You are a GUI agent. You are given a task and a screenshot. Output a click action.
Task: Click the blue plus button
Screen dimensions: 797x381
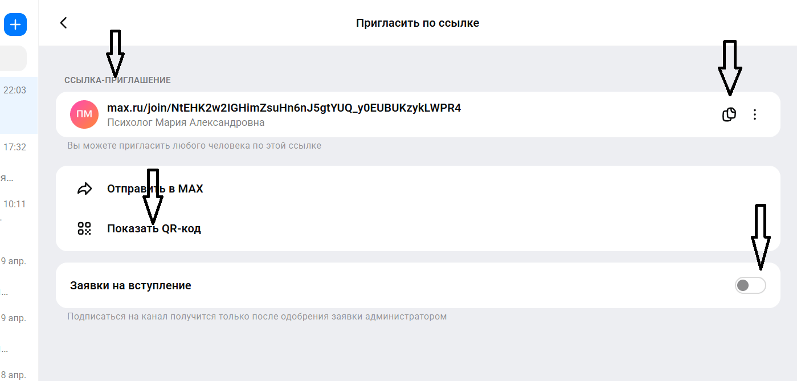(15, 24)
